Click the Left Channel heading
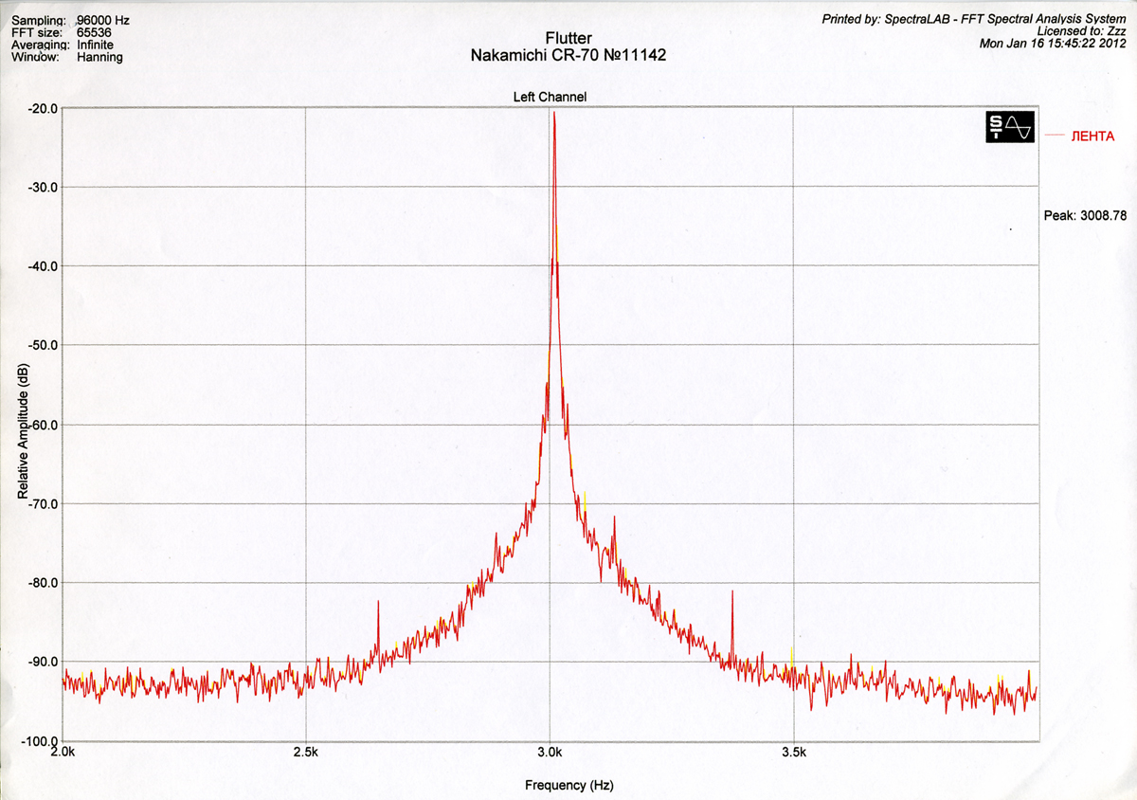1137x800 pixels. 550,97
